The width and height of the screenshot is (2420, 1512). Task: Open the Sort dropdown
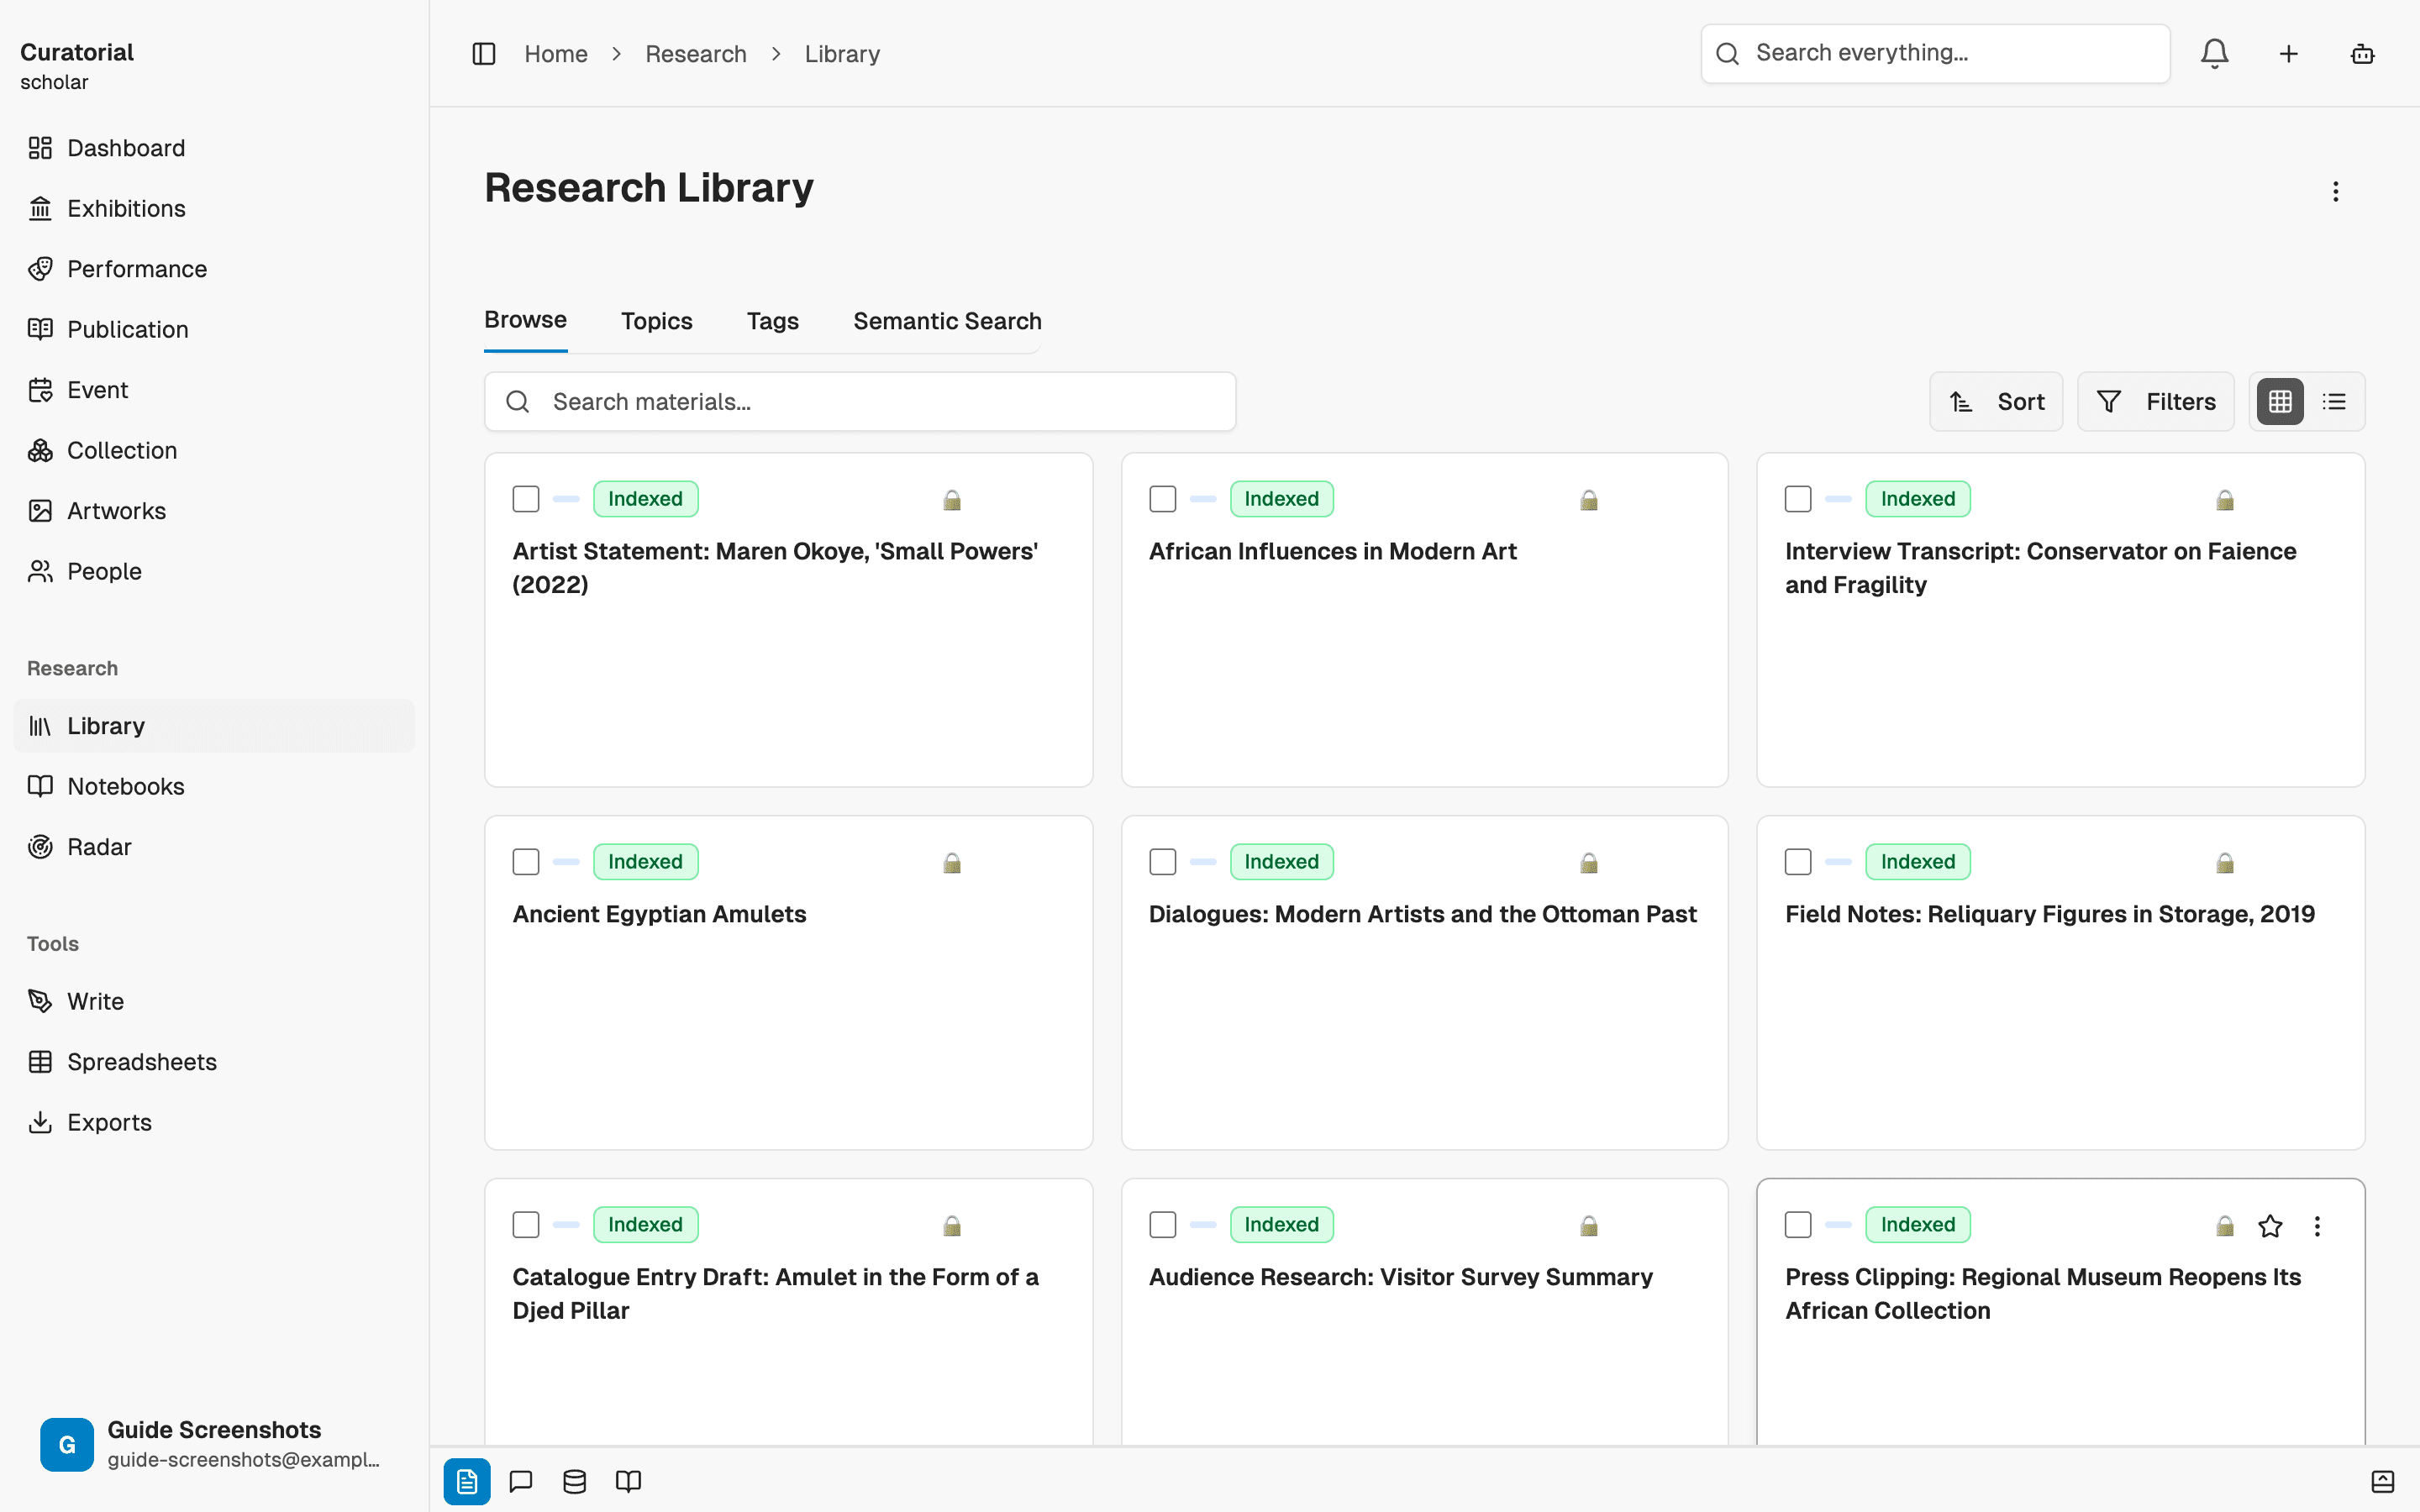[1996, 402]
